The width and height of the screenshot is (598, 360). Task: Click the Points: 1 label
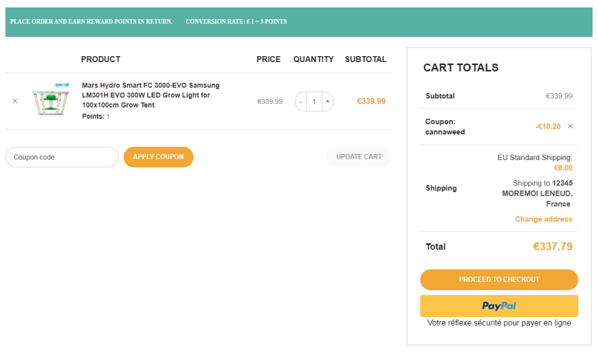coord(96,116)
